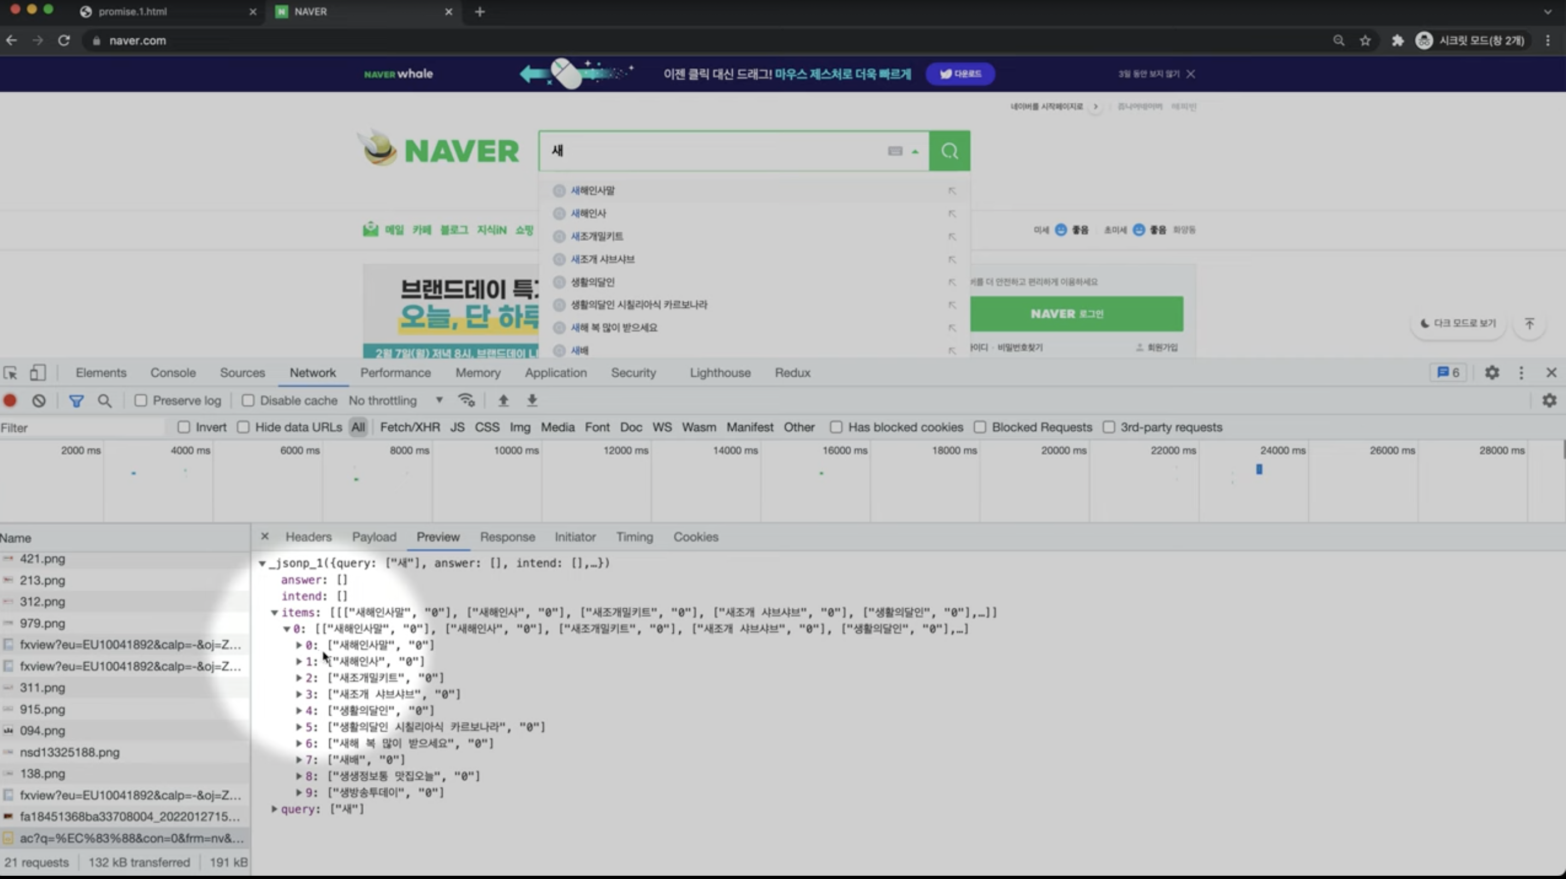Open the network search magnifier icon
Image resolution: width=1566 pixels, height=879 pixels.
coord(104,401)
